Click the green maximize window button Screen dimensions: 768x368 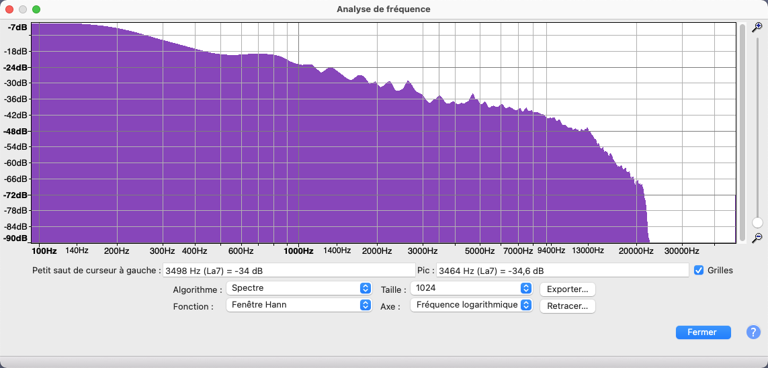(x=36, y=9)
